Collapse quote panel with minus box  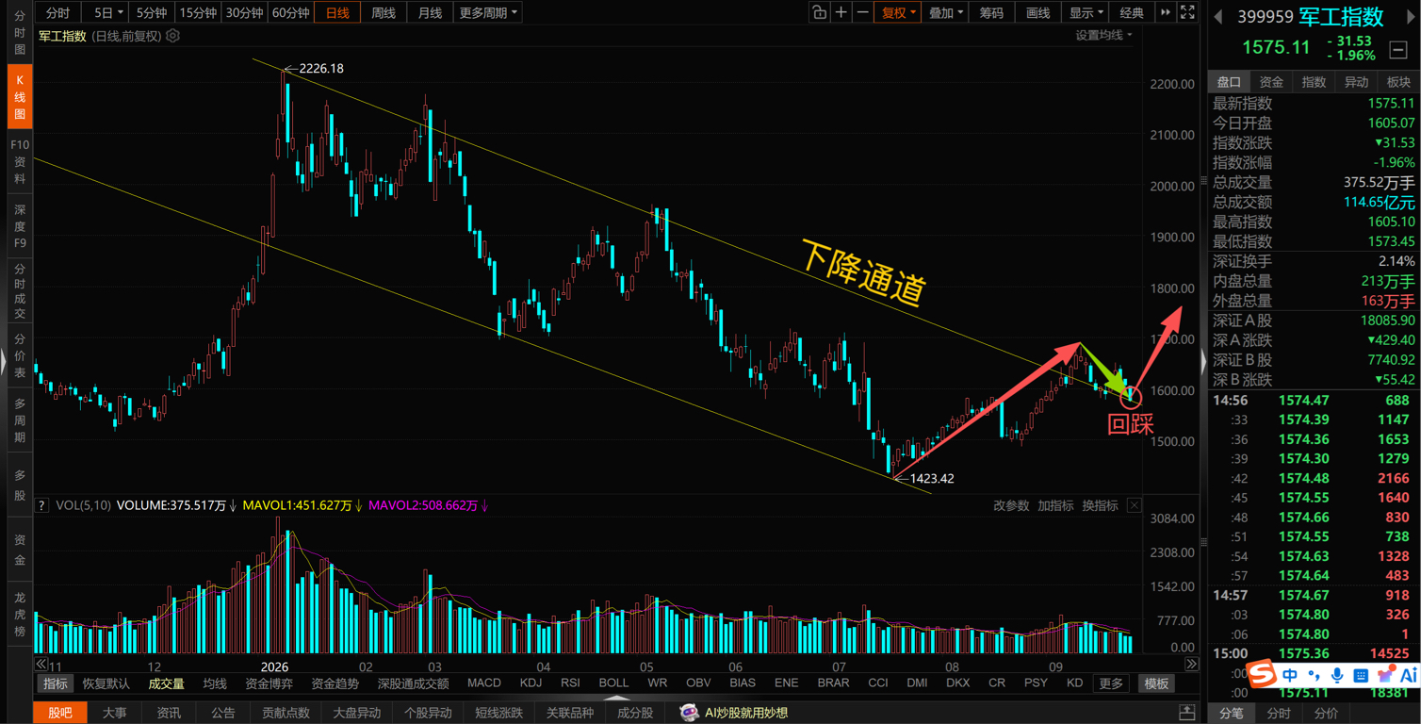pos(1398,50)
